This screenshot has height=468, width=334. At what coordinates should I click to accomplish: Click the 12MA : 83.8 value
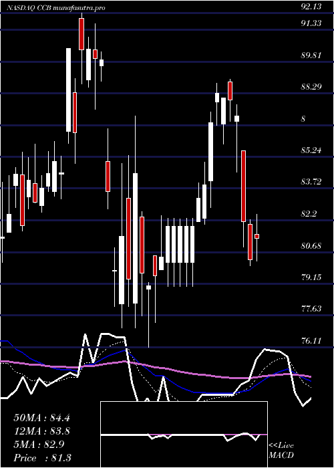click(x=41, y=431)
